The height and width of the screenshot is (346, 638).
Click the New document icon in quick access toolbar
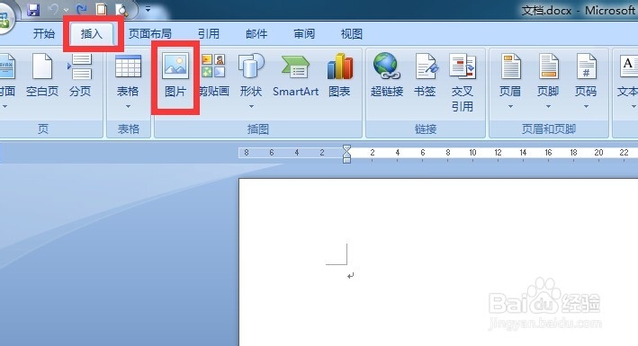[102, 9]
